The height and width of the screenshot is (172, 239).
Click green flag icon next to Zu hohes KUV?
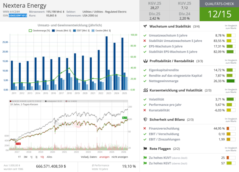(145, 158)
